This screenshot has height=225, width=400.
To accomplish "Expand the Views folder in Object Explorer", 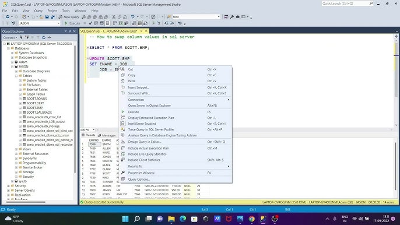I will [x=16, y=149].
